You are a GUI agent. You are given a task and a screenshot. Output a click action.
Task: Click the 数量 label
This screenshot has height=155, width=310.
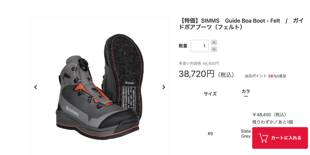183,46
